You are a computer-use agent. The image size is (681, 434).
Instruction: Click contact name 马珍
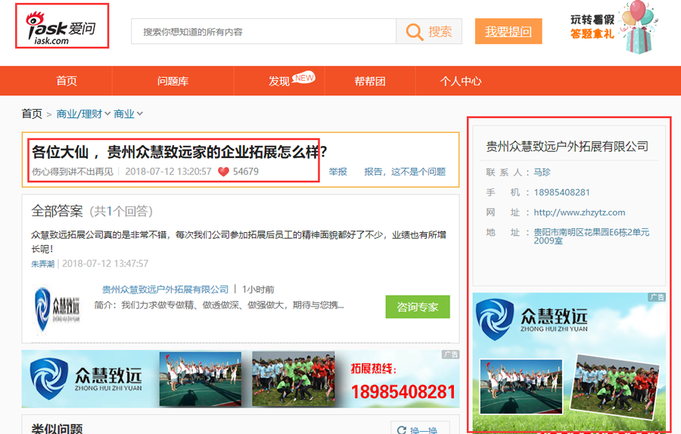542,172
